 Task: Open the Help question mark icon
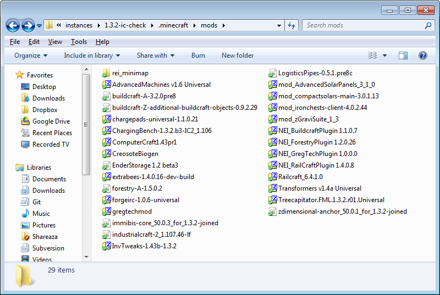pos(423,55)
